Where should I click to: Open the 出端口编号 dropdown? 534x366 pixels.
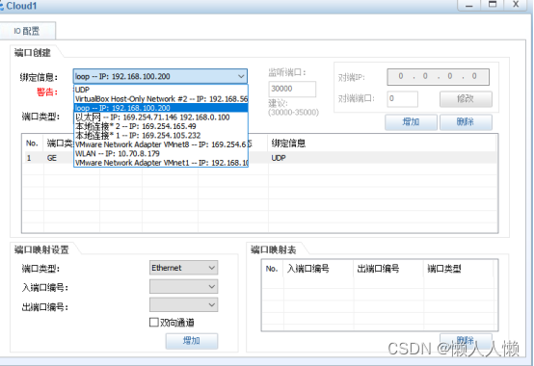tap(183, 304)
